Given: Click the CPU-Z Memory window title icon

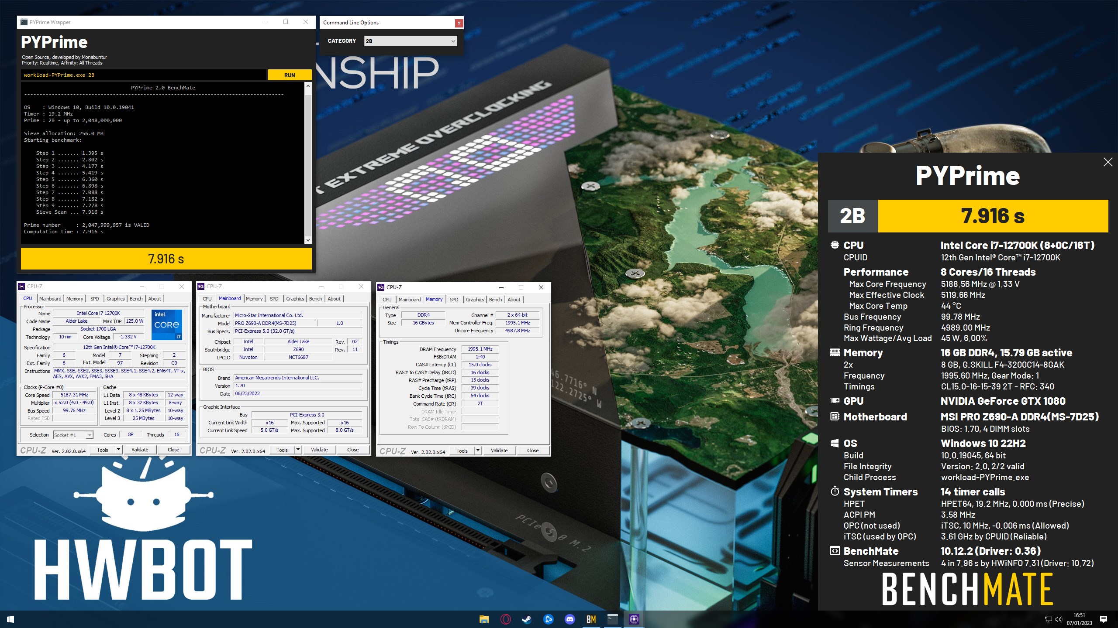Looking at the screenshot, I should coord(381,287).
